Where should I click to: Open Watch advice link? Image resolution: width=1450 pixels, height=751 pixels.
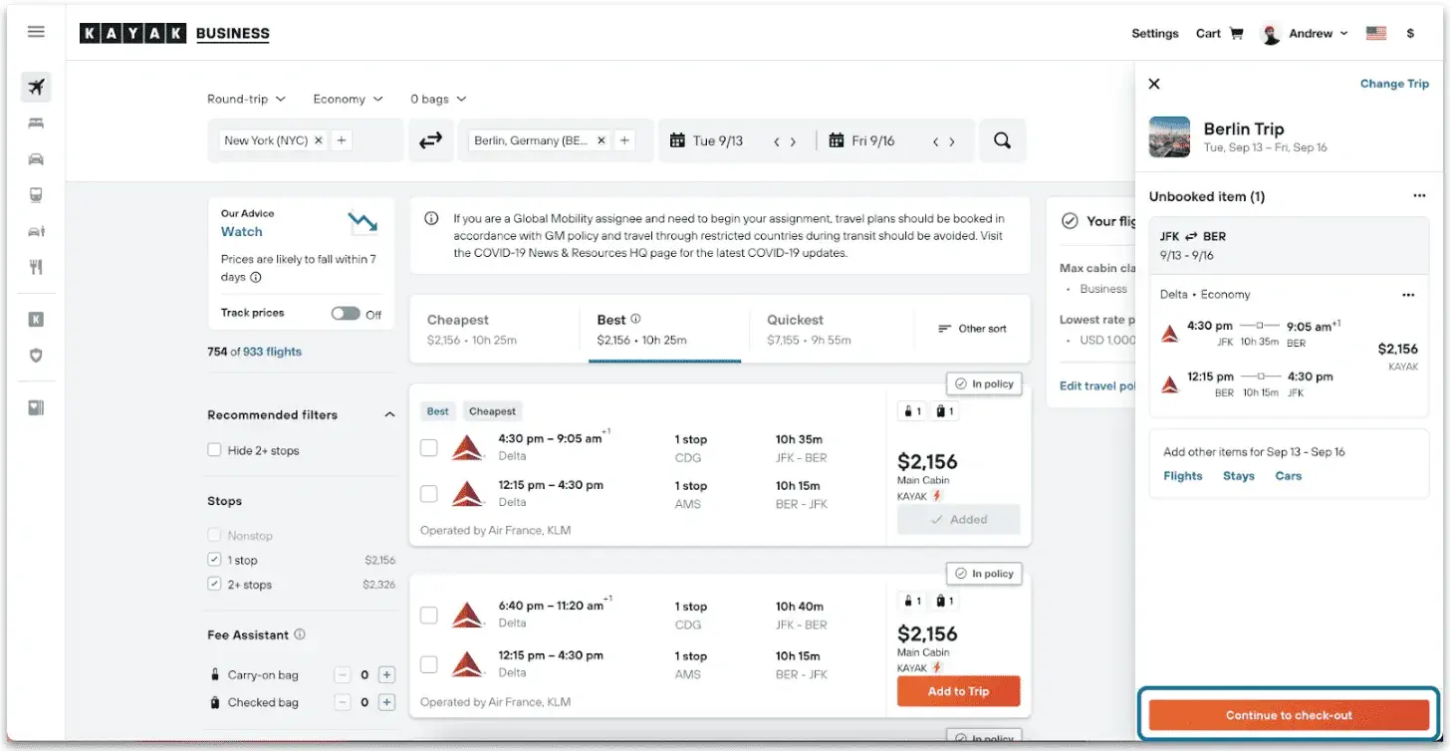pos(242,231)
